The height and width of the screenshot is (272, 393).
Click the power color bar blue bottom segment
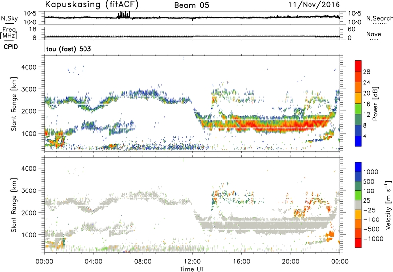[358, 141]
